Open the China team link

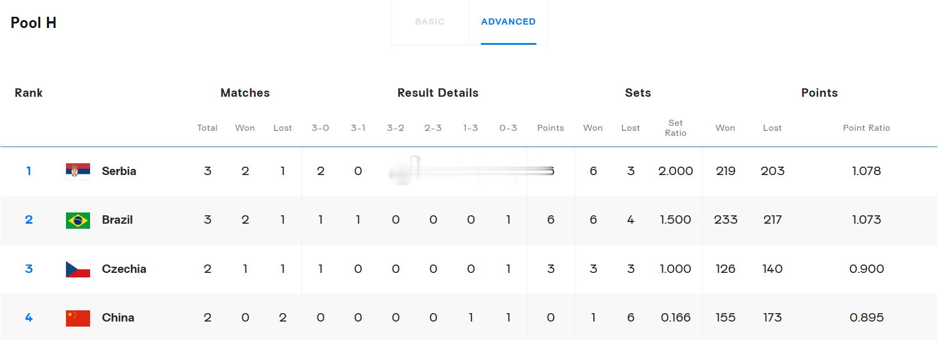click(x=118, y=318)
